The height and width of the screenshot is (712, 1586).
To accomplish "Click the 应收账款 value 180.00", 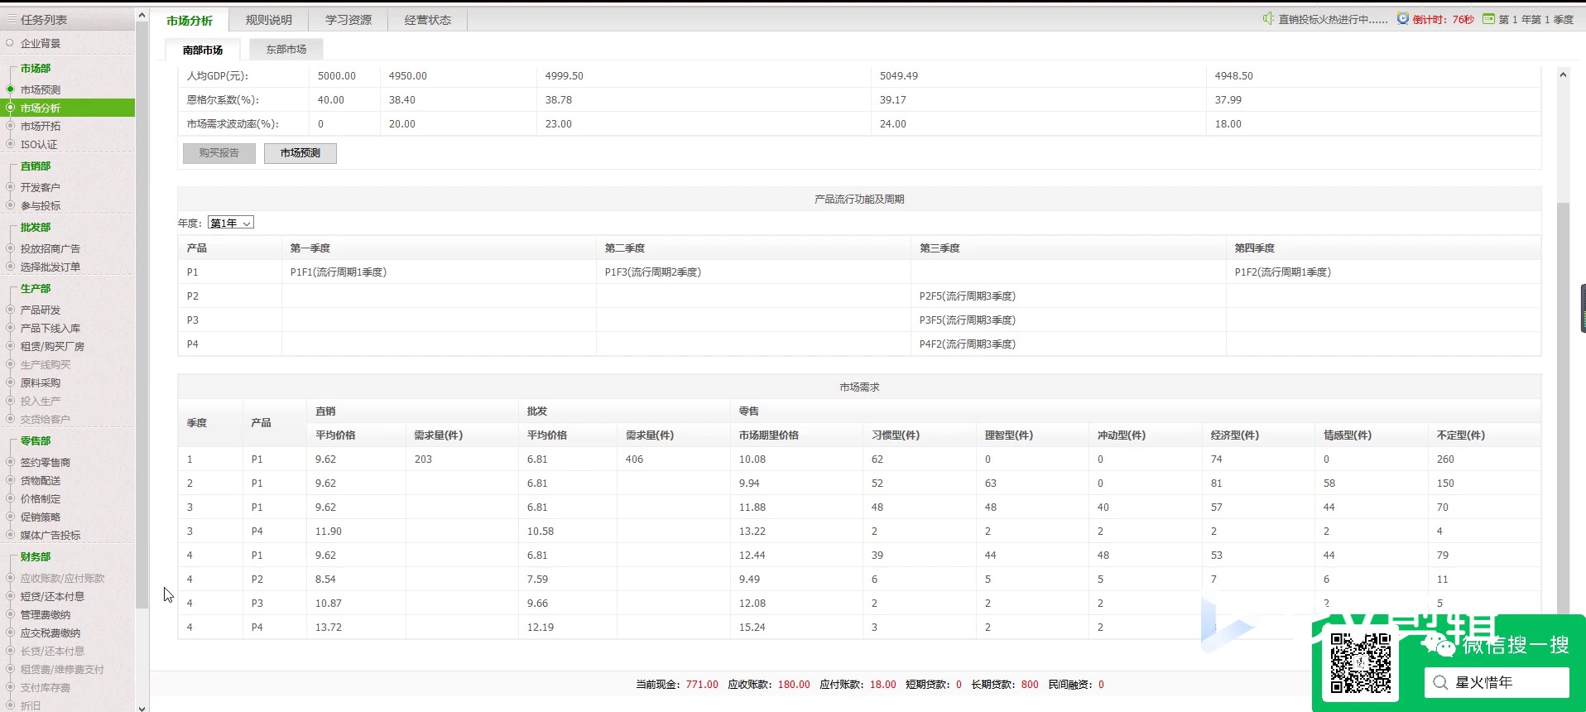I will click(x=794, y=685).
